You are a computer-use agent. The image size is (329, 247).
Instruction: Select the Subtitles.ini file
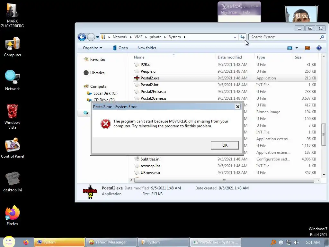tap(150, 159)
